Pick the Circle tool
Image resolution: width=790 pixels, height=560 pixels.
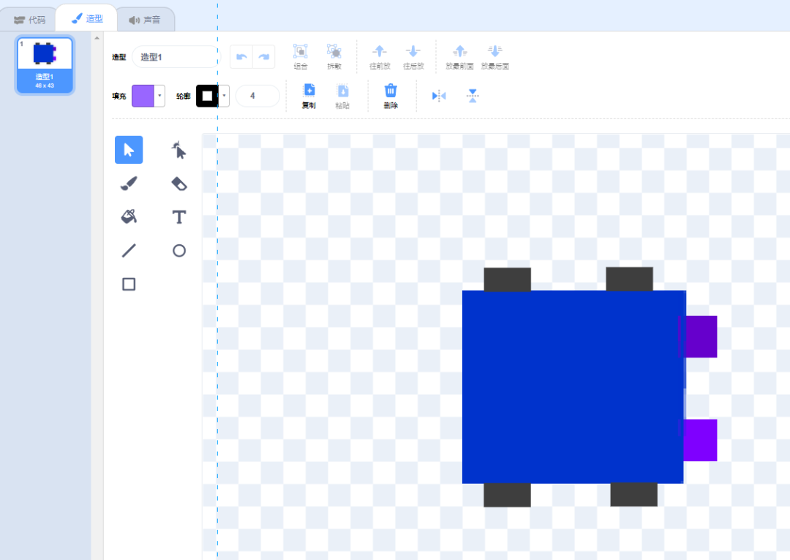pos(178,251)
